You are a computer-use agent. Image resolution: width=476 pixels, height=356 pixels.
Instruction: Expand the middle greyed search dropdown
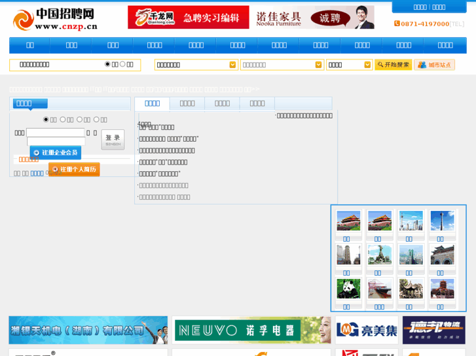click(282, 65)
